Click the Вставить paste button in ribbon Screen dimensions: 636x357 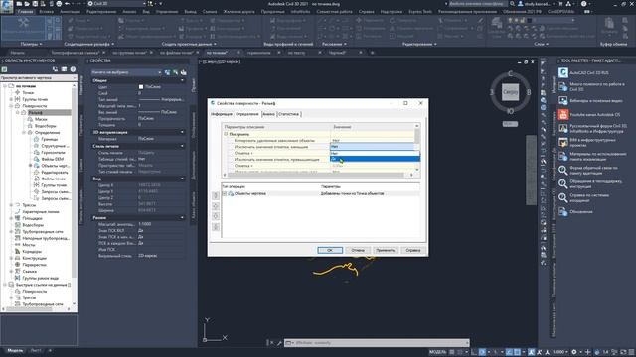[x=609, y=27]
